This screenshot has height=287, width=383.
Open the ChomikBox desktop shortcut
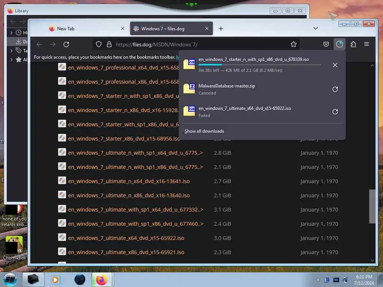pyautogui.click(x=14, y=247)
